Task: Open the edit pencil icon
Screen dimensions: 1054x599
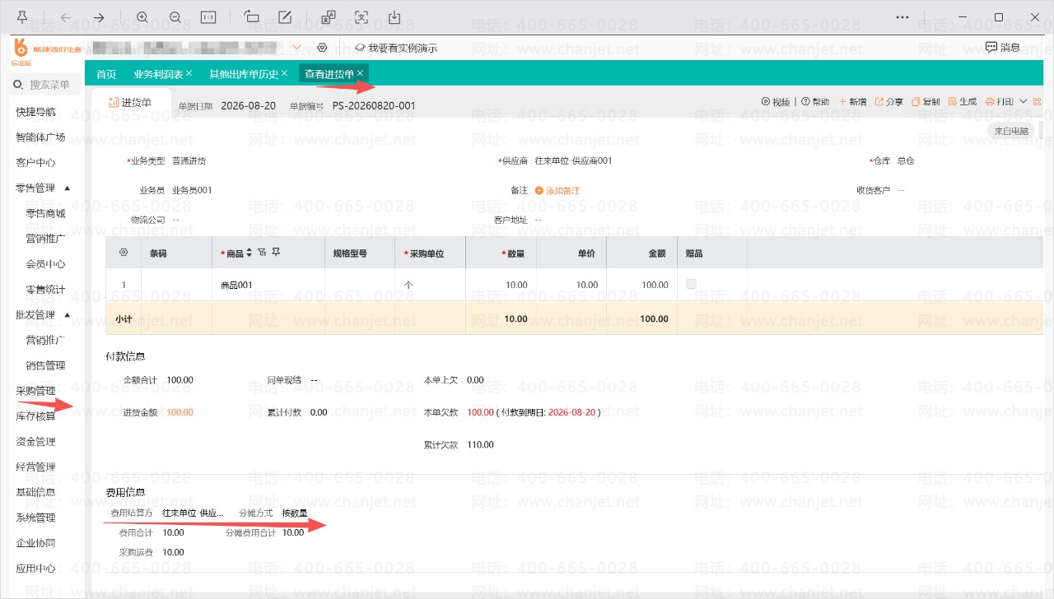Action: [285, 17]
